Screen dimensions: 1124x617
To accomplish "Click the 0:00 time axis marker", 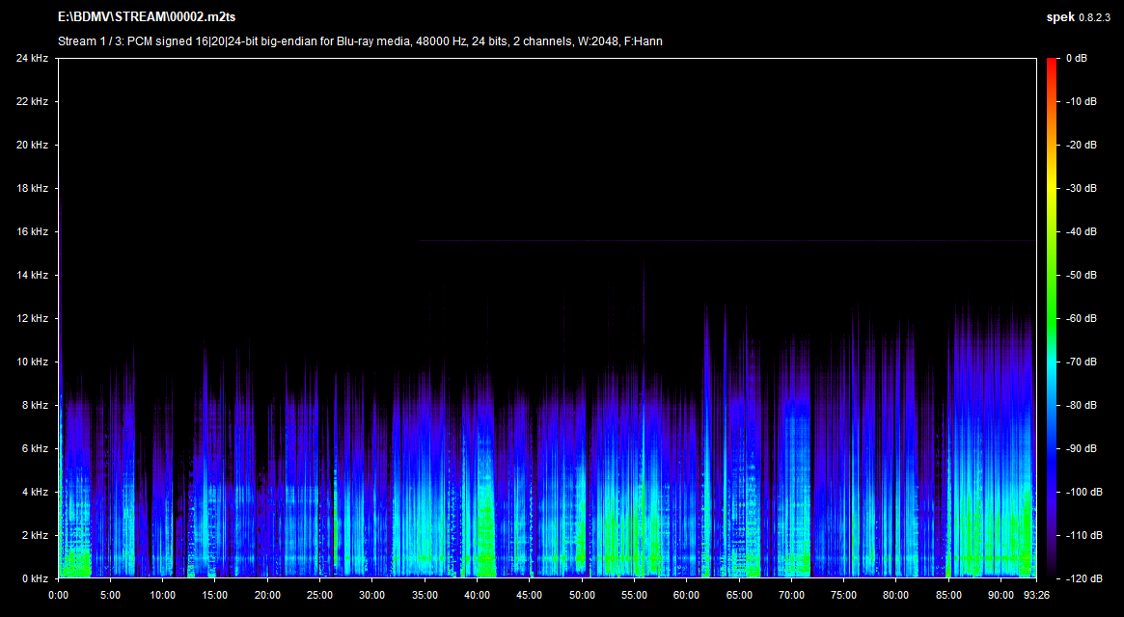I will [59, 595].
